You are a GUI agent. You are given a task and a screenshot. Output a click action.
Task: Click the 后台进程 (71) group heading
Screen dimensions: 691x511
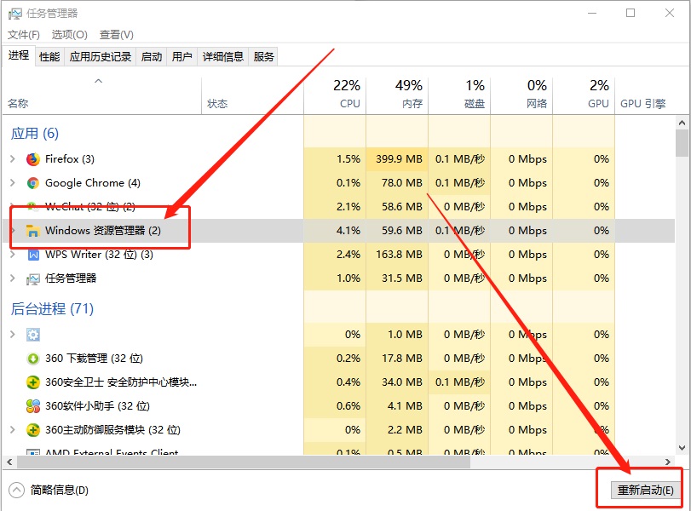52,309
